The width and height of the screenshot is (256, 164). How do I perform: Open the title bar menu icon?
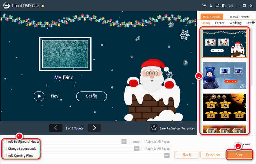(x=231, y=6)
